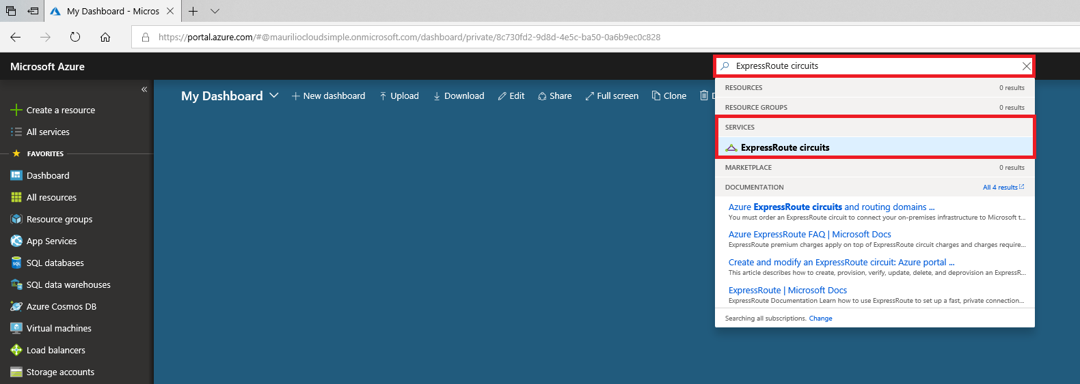Click the browser Back arrow

(x=15, y=37)
